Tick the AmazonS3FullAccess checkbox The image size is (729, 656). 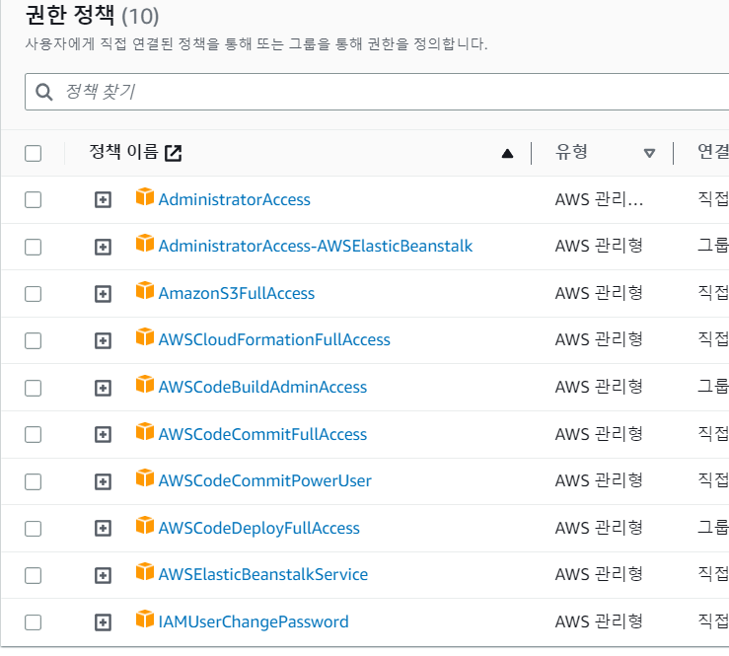(33, 294)
